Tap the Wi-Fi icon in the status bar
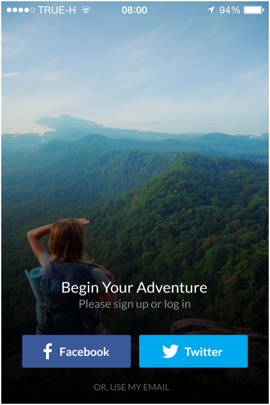 [86, 10]
